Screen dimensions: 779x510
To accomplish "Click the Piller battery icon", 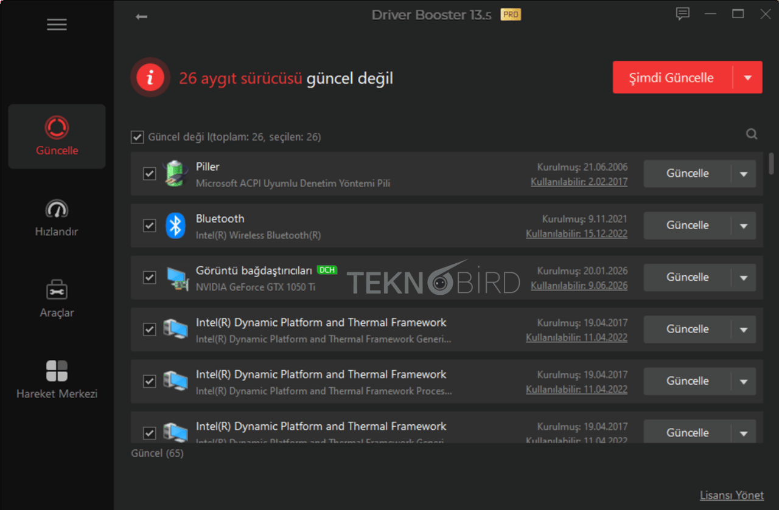I will click(x=175, y=174).
